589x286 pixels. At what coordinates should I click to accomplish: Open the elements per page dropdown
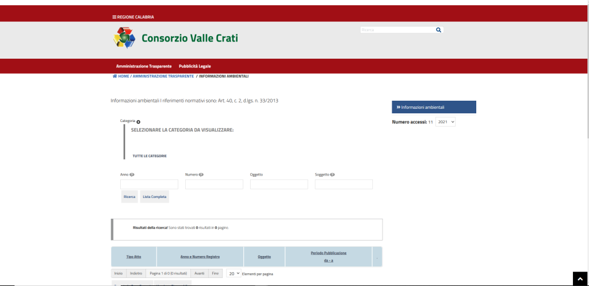(x=234, y=273)
